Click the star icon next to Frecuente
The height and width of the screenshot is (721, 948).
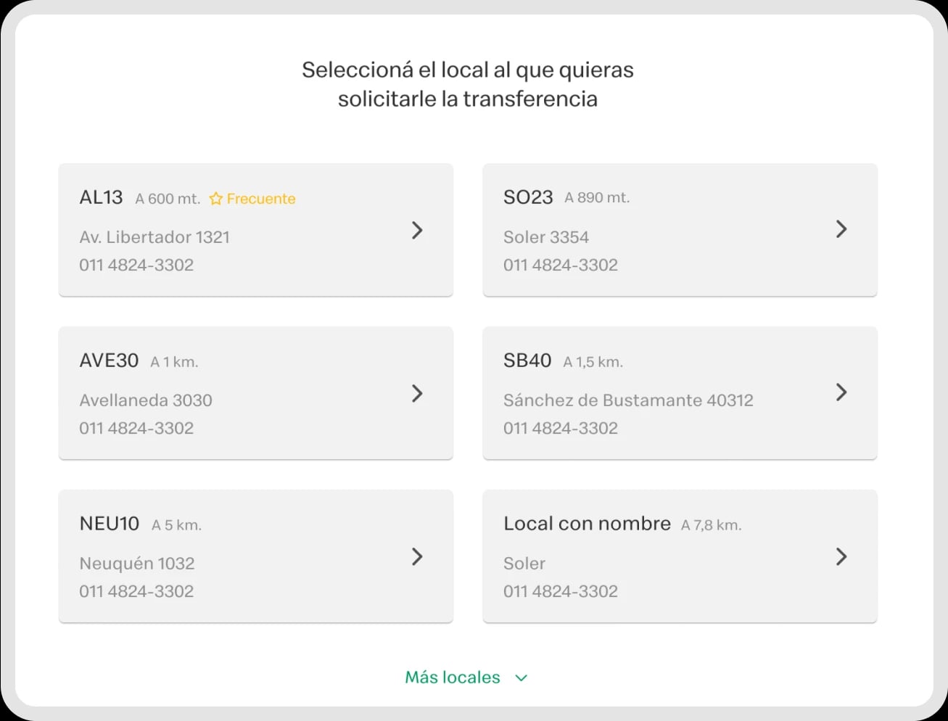click(215, 198)
